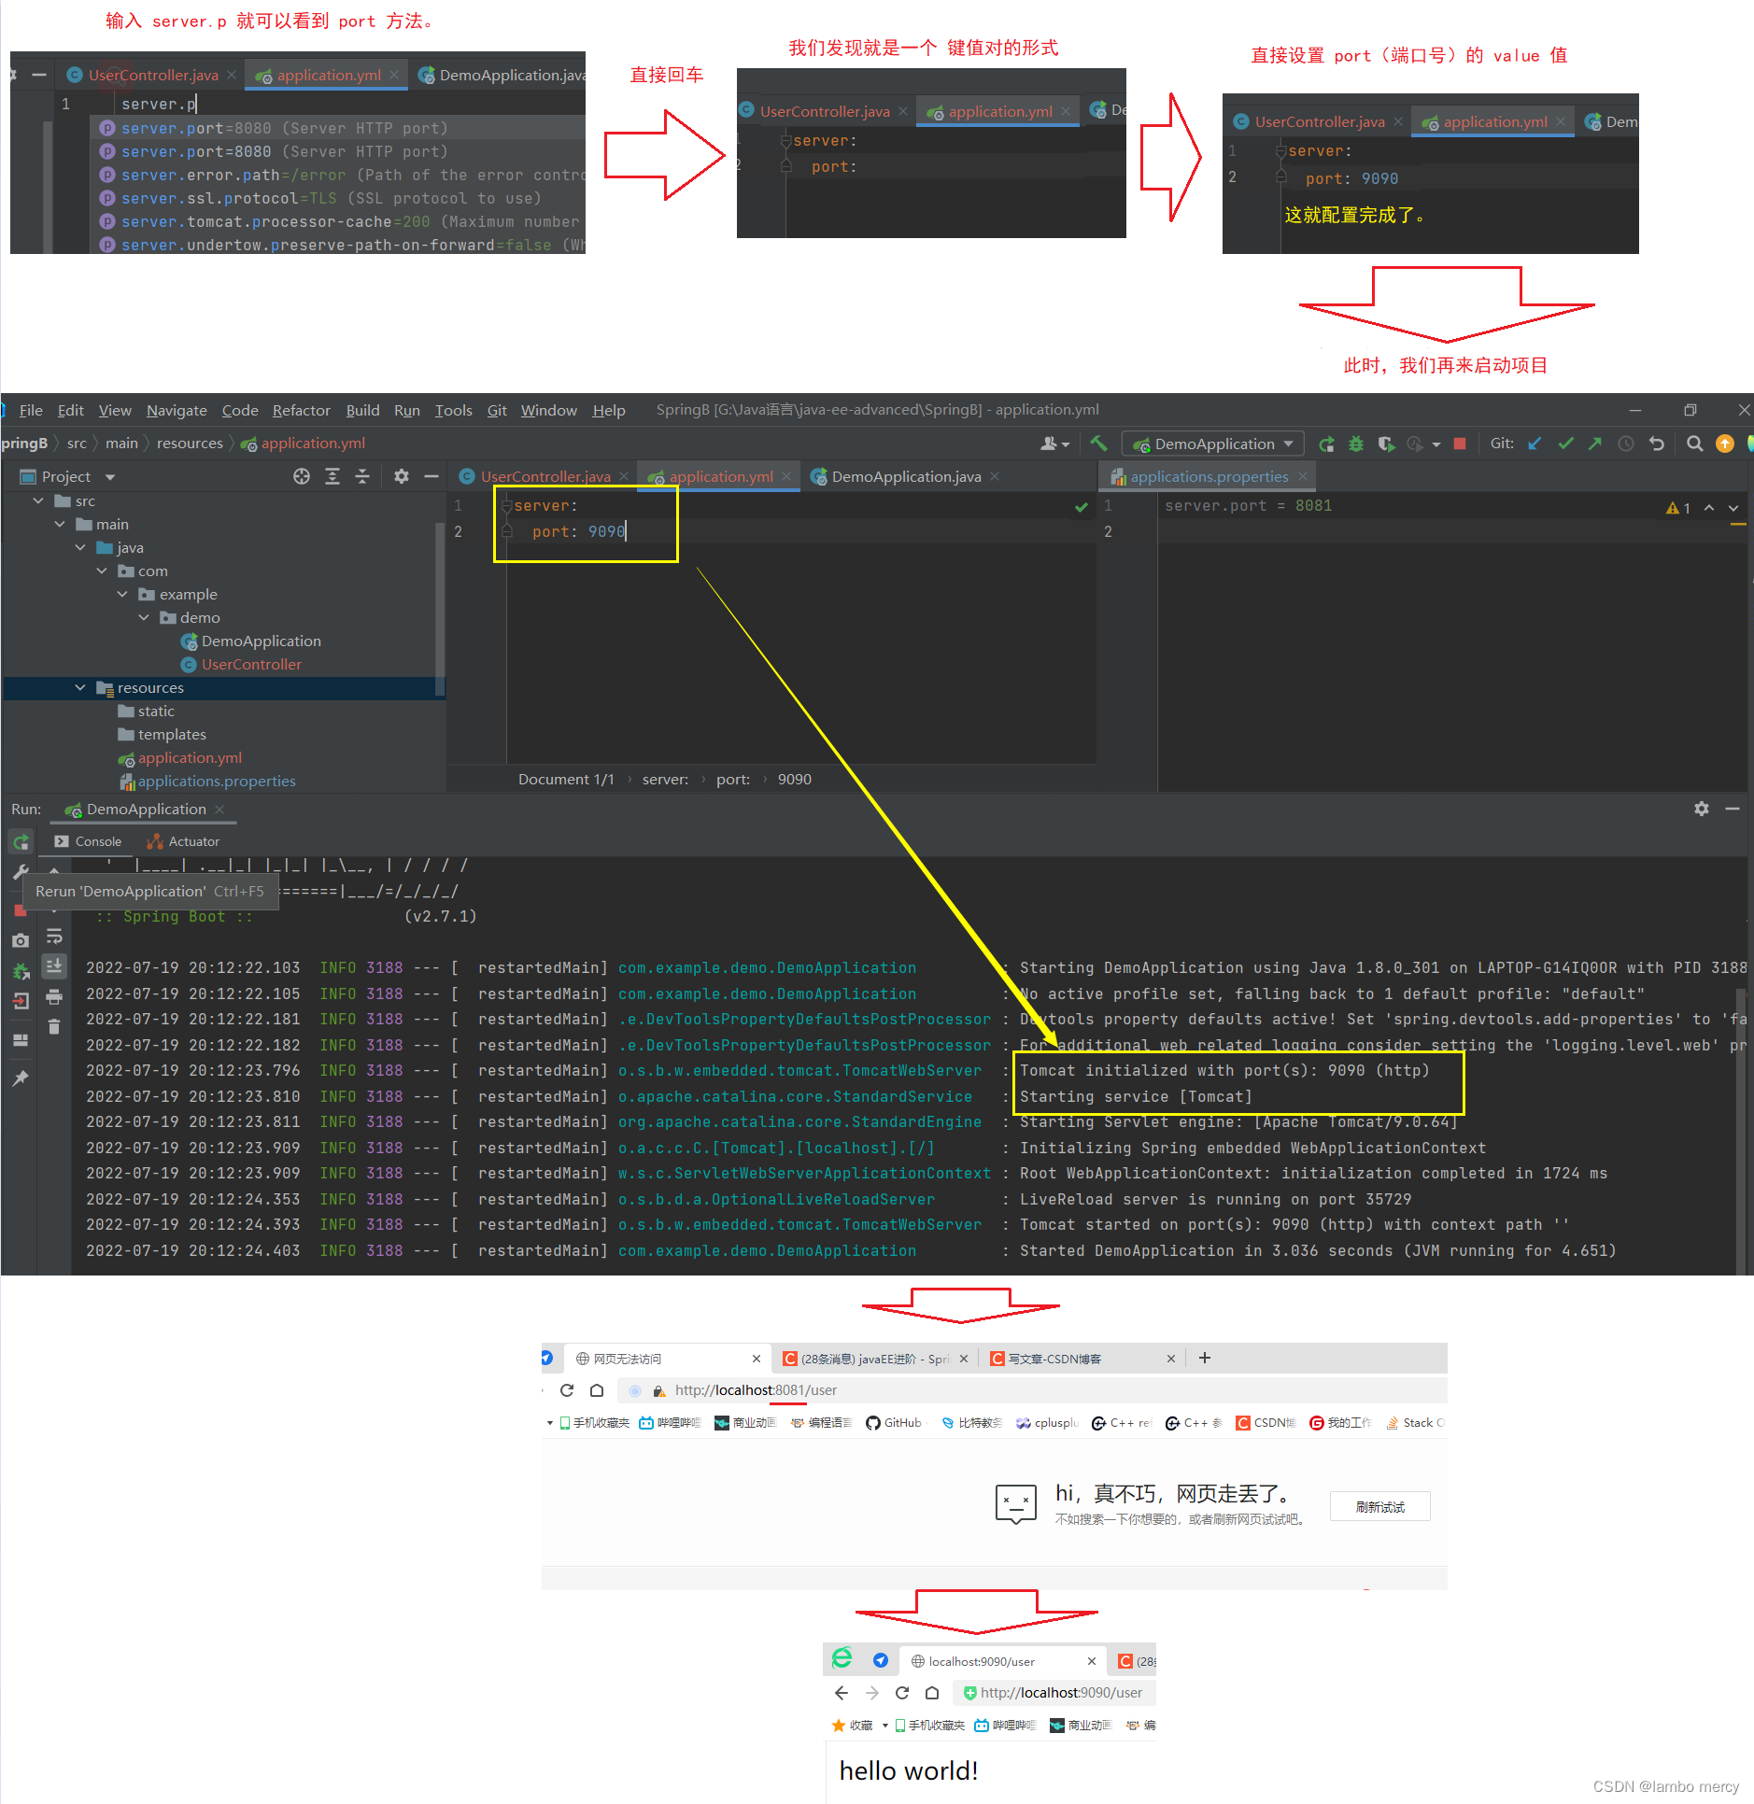Open applications.properties in the project tree

[x=217, y=782]
